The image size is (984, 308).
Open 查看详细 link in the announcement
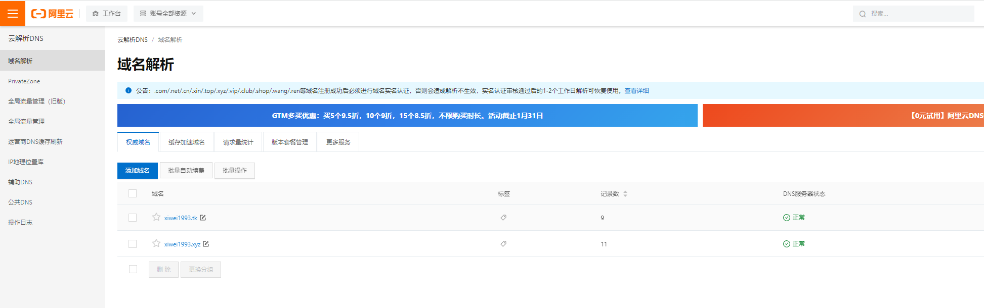click(636, 91)
